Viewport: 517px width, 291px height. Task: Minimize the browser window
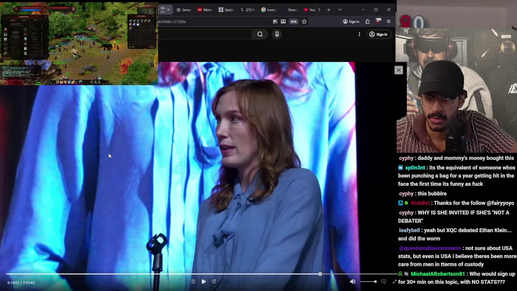point(363,10)
